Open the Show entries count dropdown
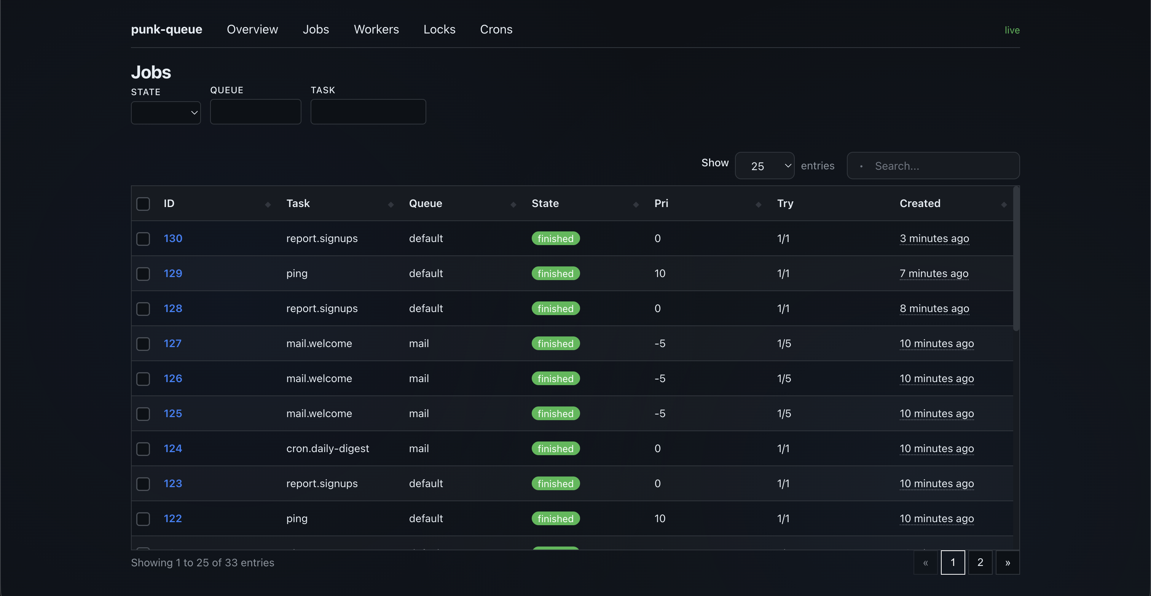The width and height of the screenshot is (1151, 596). [x=765, y=166]
